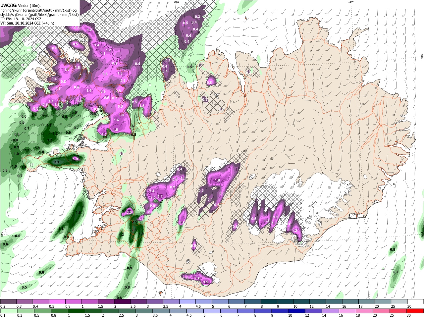
Task: Click the 15W longitude label
Action: [351, 2]
